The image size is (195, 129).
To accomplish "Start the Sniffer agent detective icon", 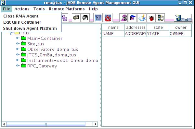I will [x=123, y=18].
